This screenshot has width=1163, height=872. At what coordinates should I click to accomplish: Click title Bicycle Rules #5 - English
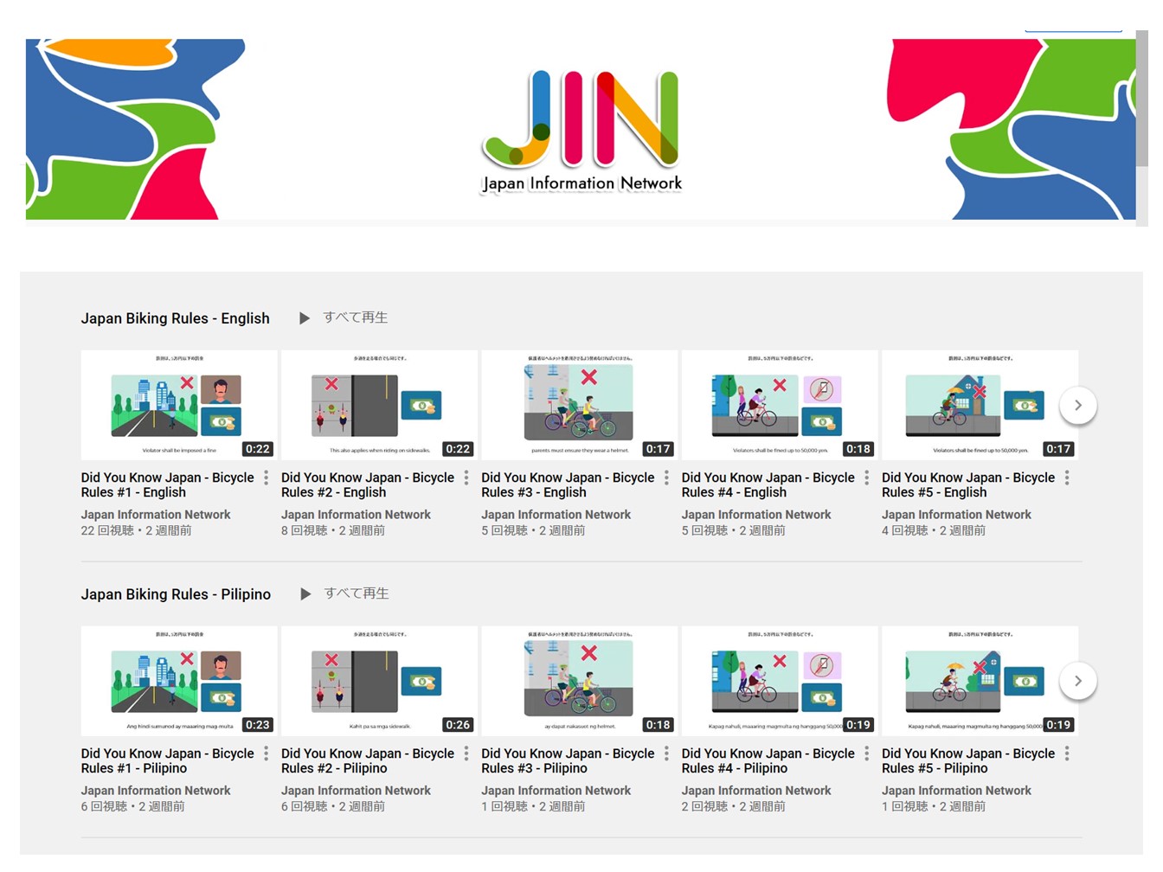968,484
